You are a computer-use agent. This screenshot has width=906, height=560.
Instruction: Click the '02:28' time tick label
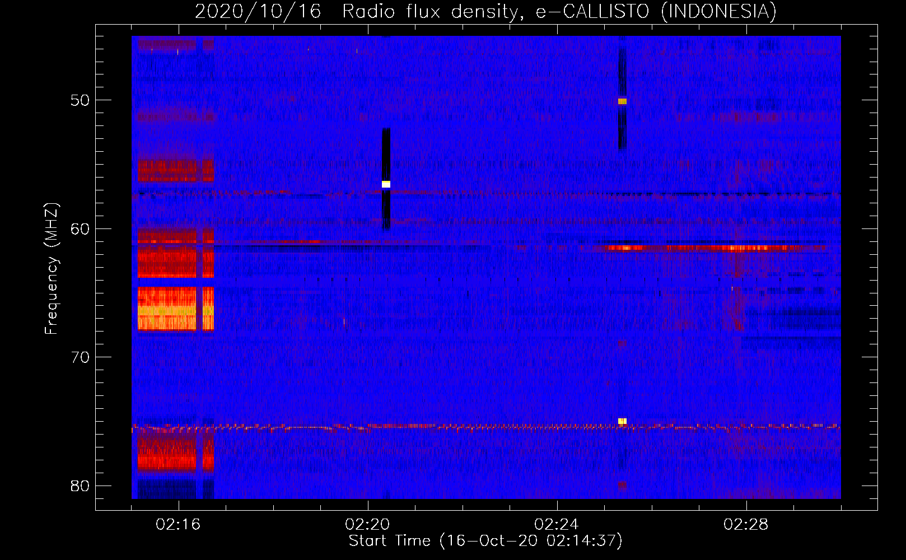click(x=746, y=524)
